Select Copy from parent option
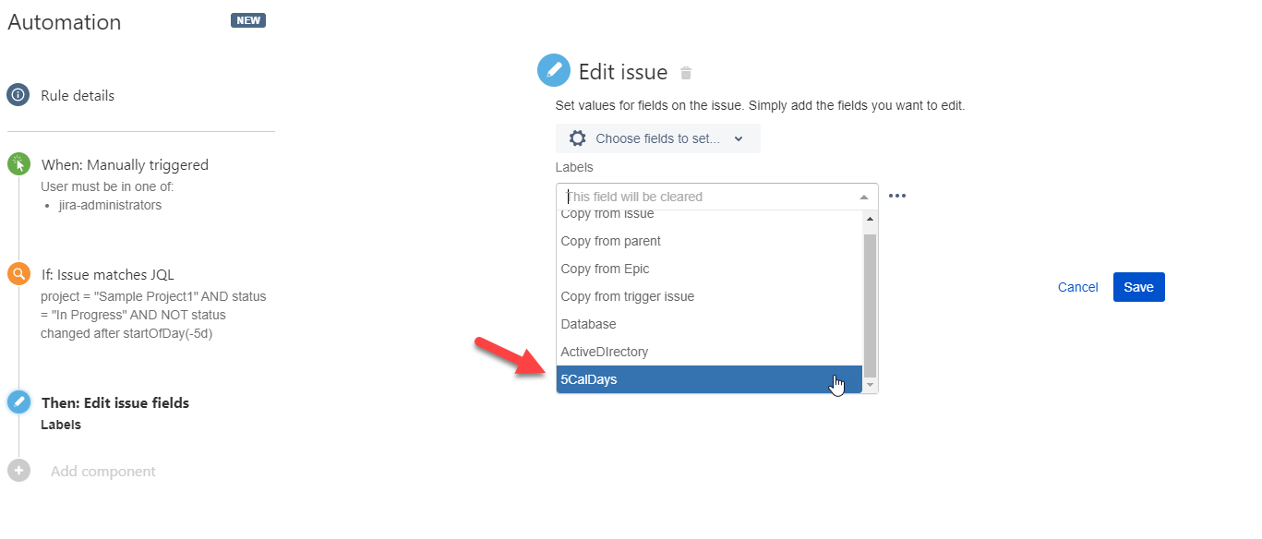Viewport: 1262px width, 539px height. (x=709, y=241)
